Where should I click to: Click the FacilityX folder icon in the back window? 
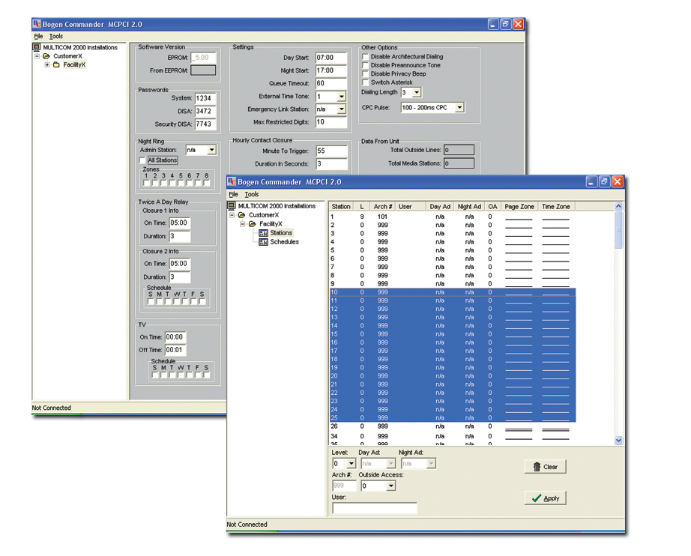pos(56,64)
